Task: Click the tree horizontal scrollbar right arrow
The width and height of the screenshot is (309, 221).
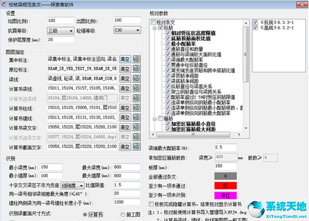Action: point(239,134)
